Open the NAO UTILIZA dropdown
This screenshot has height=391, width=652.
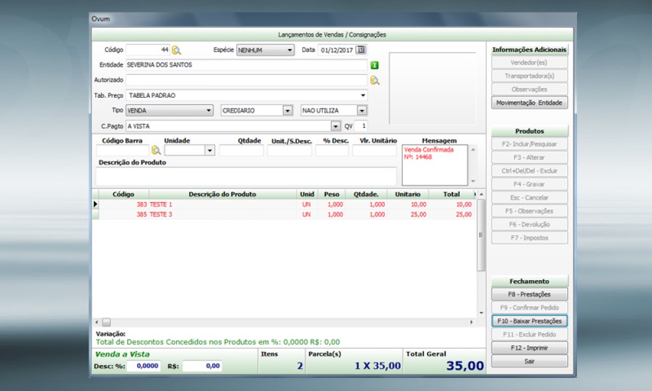[x=361, y=111]
